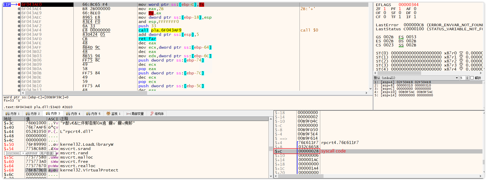Click the breakpoint bullet beside address 6F043AF4
Viewport: 487px width, 181px height.
pos(19,30)
